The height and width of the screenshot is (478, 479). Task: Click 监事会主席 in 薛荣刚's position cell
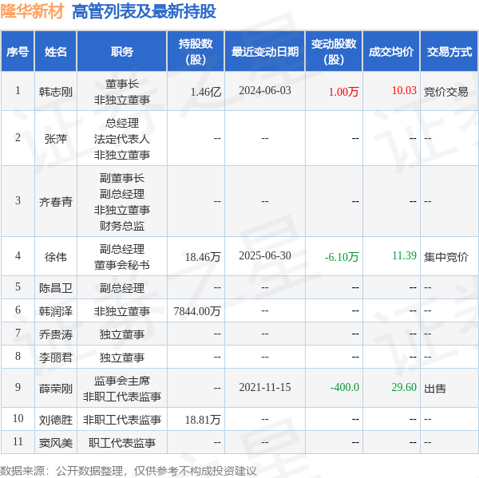pos(122,381)
